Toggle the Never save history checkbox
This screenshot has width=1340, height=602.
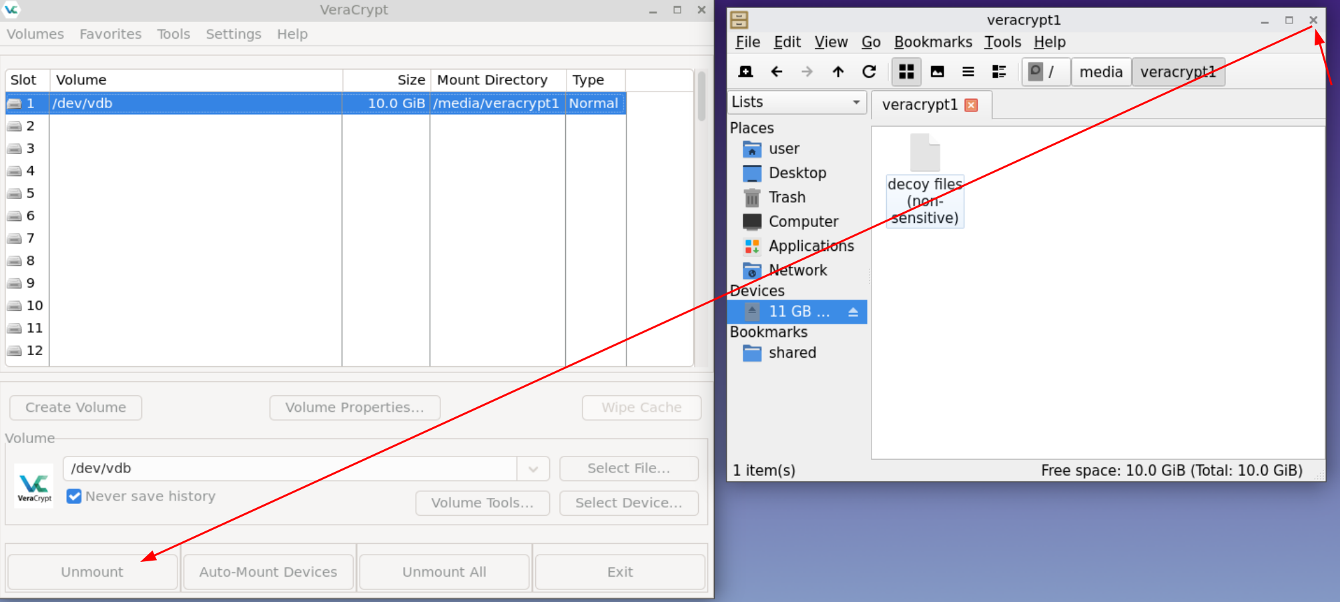click(x=74, y=497)
